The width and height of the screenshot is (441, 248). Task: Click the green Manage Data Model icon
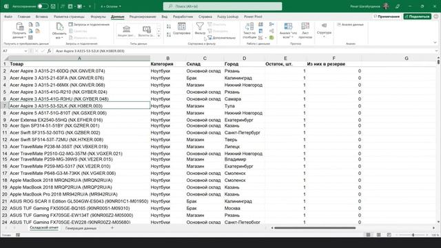(x=271, y=38)
